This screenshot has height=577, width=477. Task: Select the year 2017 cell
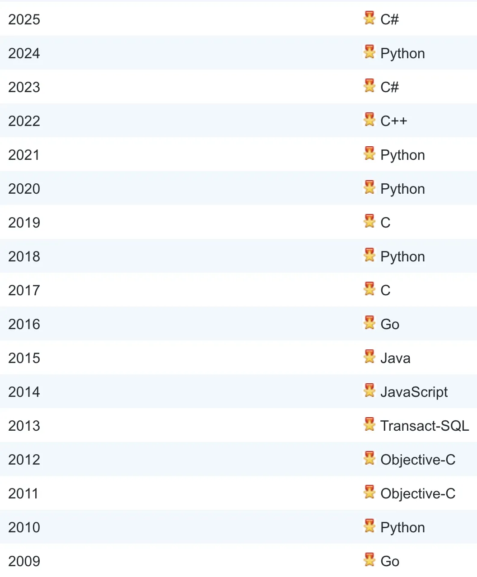[x=24, y=290]
